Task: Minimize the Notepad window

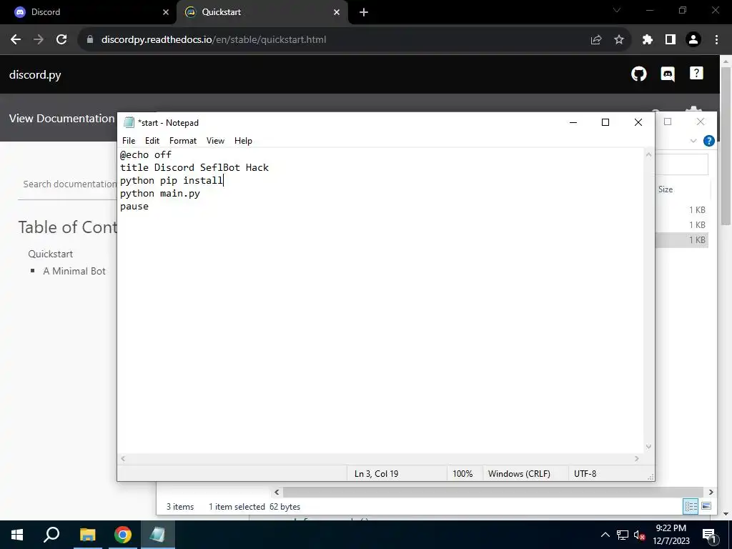Action: [x=573, y=122]
